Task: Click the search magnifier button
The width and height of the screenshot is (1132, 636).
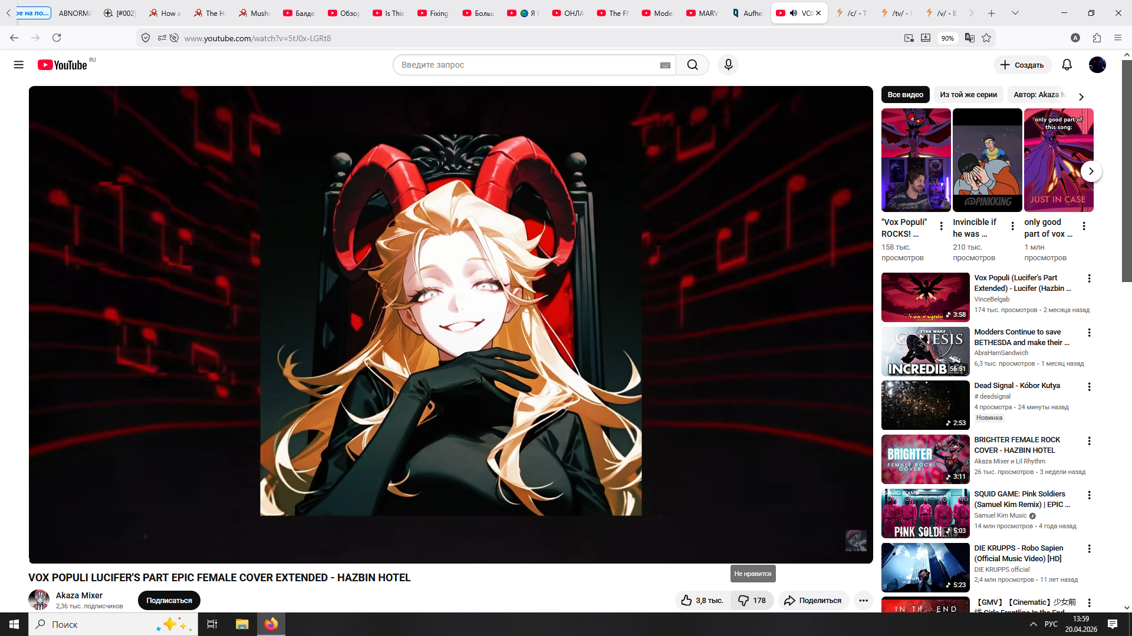Action: click(692, 65)
